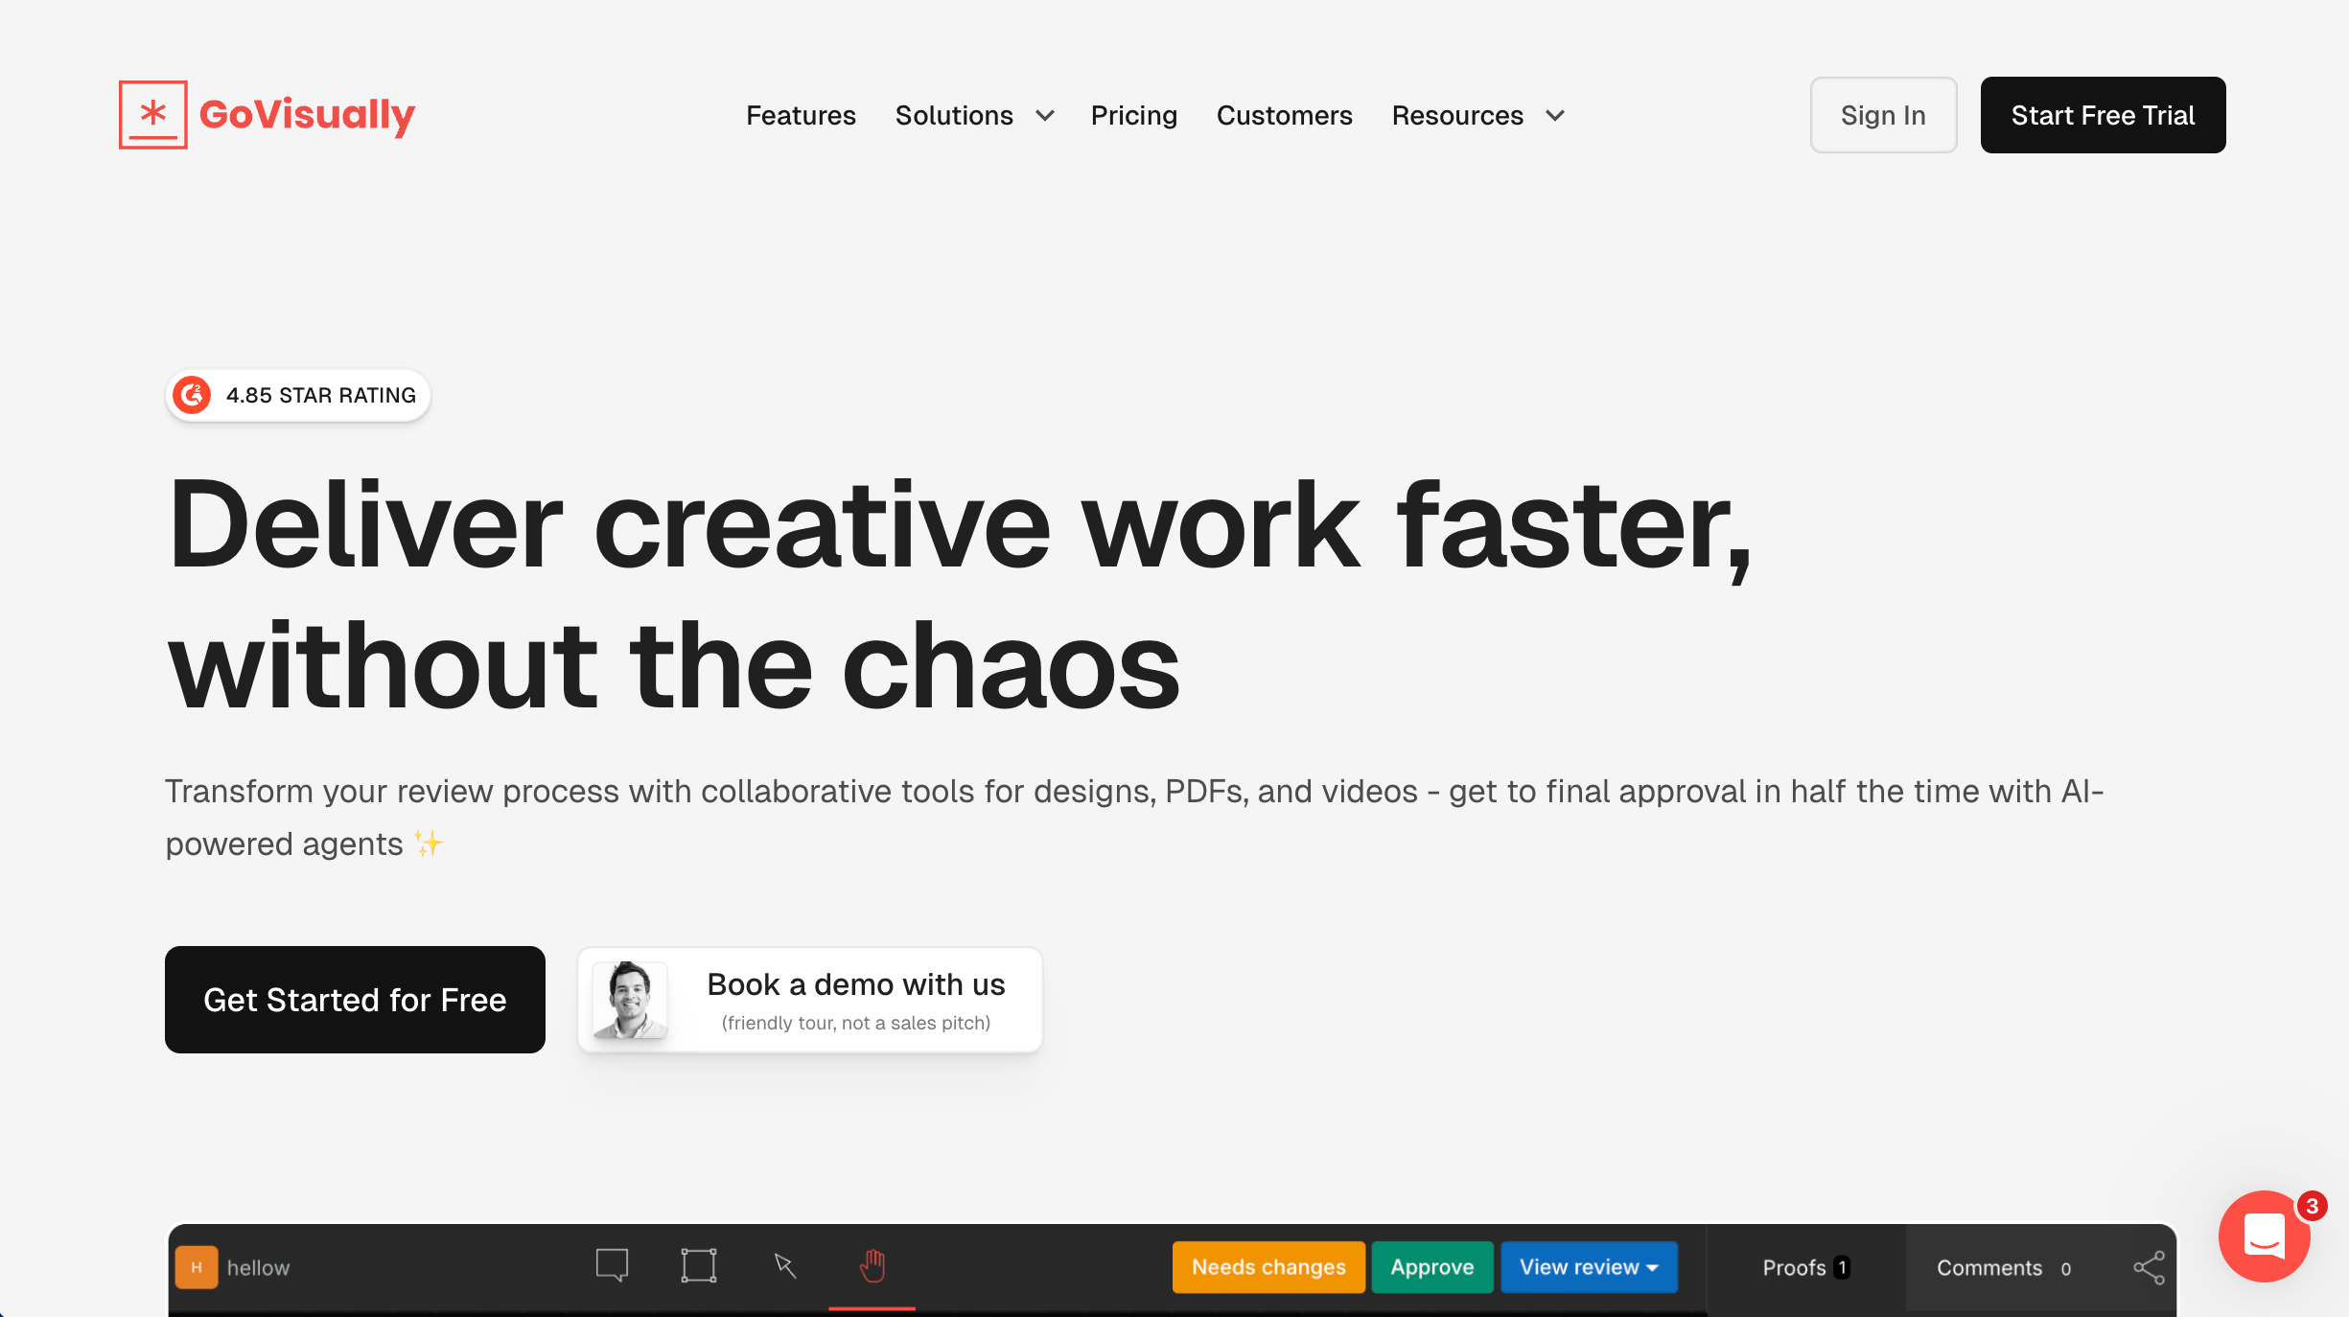Image resolution: width=2349 pixels, height=1317 pixels.
Task: Click the G2 rating badge icon
Action: coord(193,395)
